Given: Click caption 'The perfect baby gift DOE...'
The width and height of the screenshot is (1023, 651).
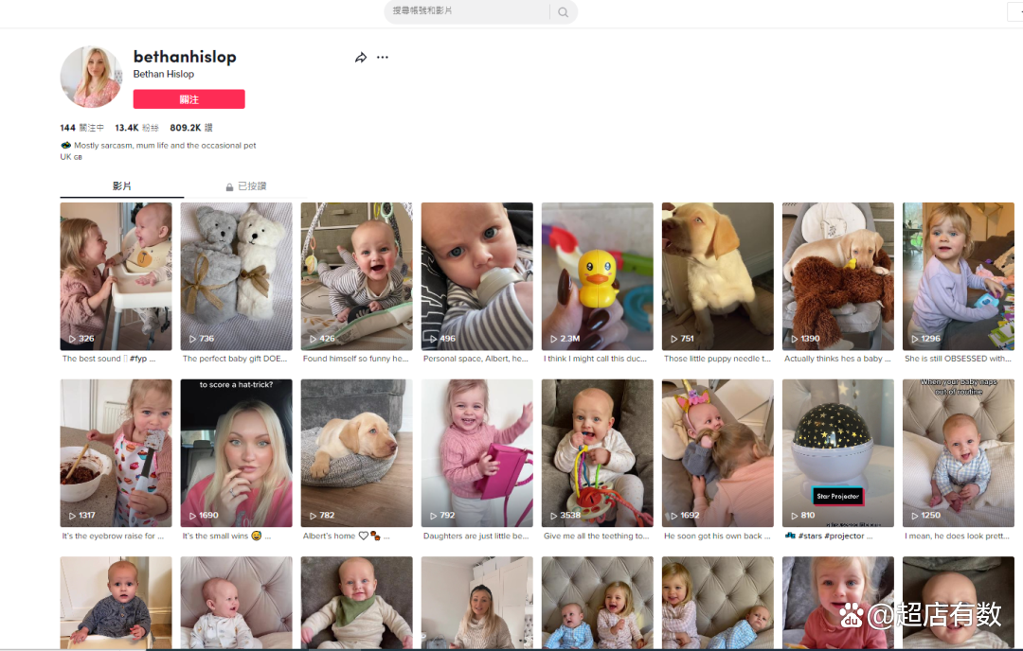Looking at the screenshot, I should pos(235,359).
